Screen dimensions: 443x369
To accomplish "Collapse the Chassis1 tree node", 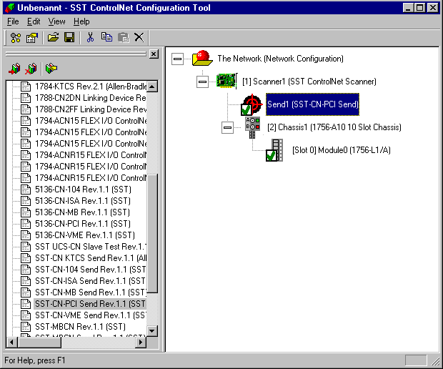I will (227, 127).
